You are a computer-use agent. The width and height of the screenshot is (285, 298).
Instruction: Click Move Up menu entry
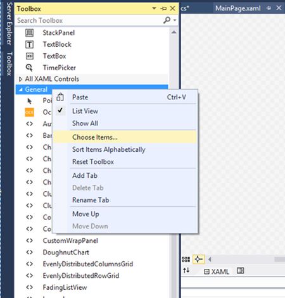click(x=125, y=214)
